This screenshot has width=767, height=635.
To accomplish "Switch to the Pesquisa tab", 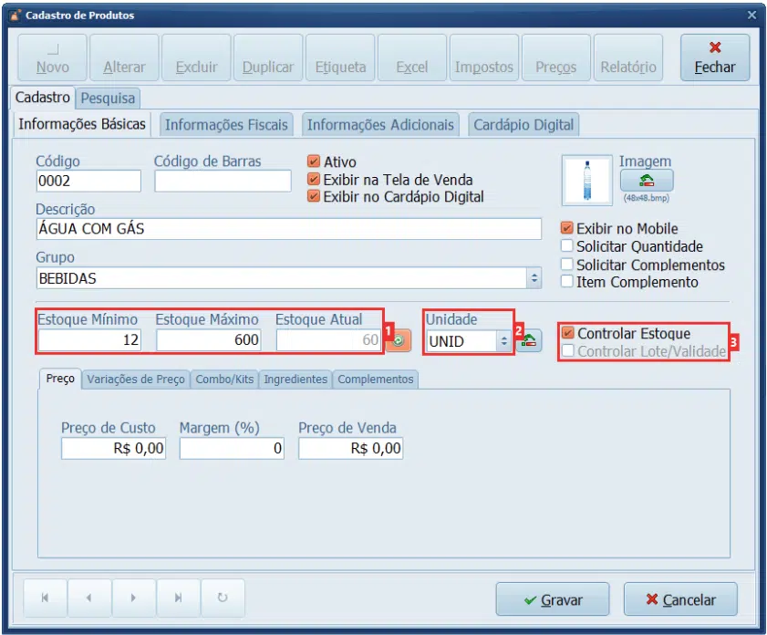I will pos(108,99).
